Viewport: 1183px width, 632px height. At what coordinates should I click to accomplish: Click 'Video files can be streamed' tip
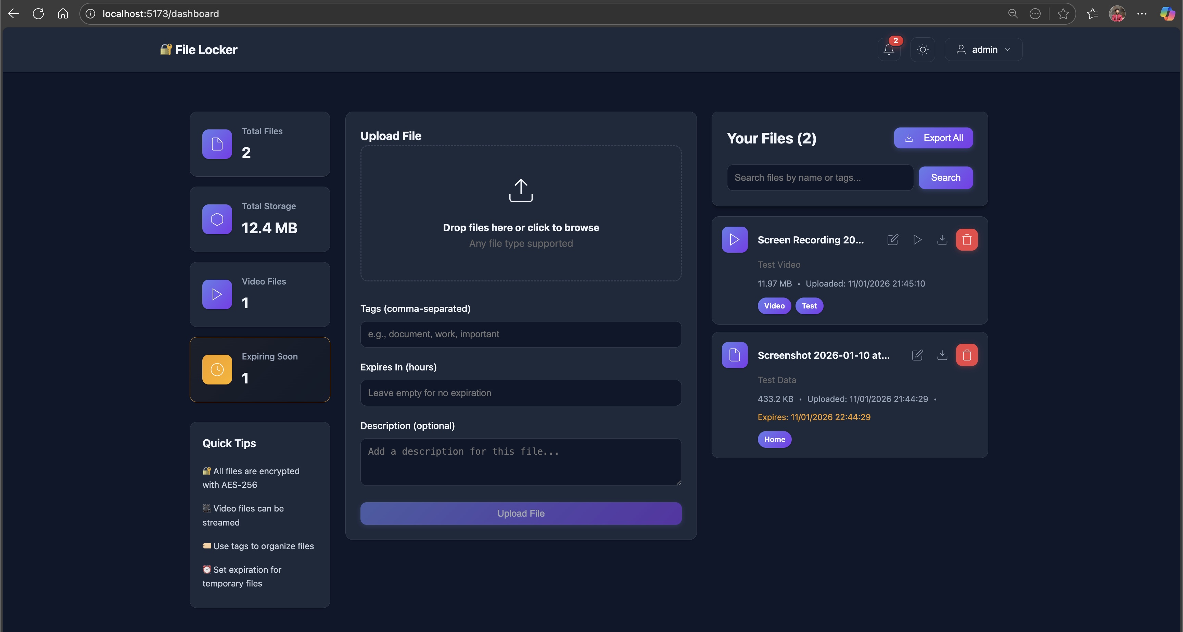tap(243, 515)
